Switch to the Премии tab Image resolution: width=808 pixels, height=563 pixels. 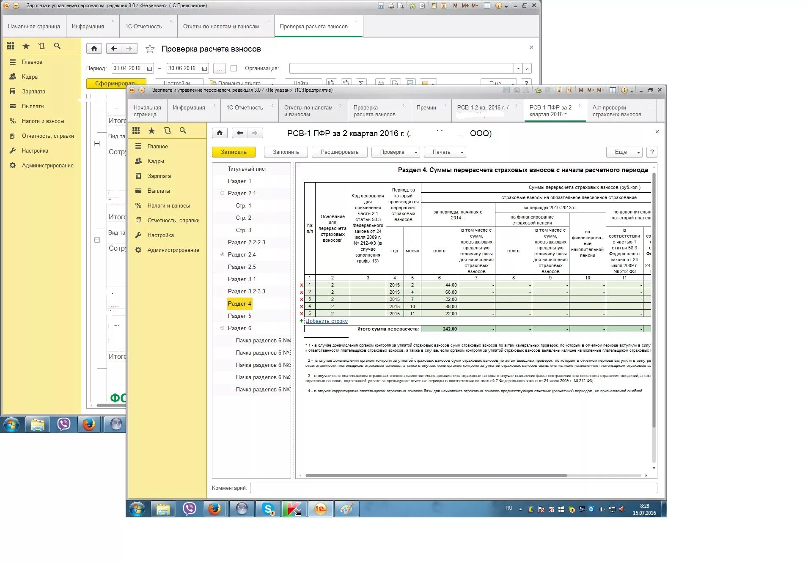click(x=426, y=108)
